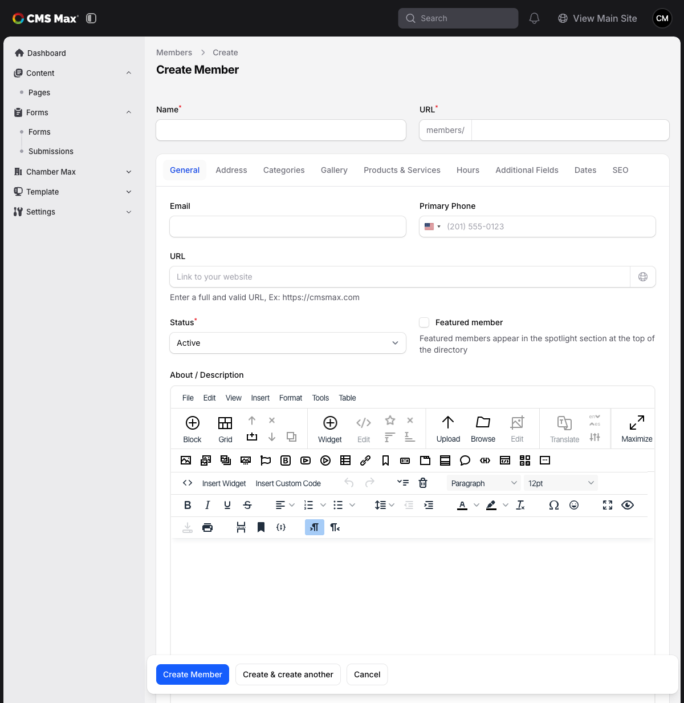Apply strikethrough formatting
The image size is (684, 703).
tap(247, 505)
